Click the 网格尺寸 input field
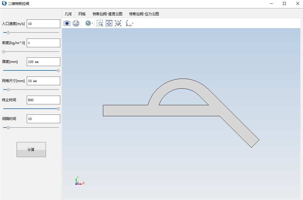Screen dimensions: 303x200 43,81
